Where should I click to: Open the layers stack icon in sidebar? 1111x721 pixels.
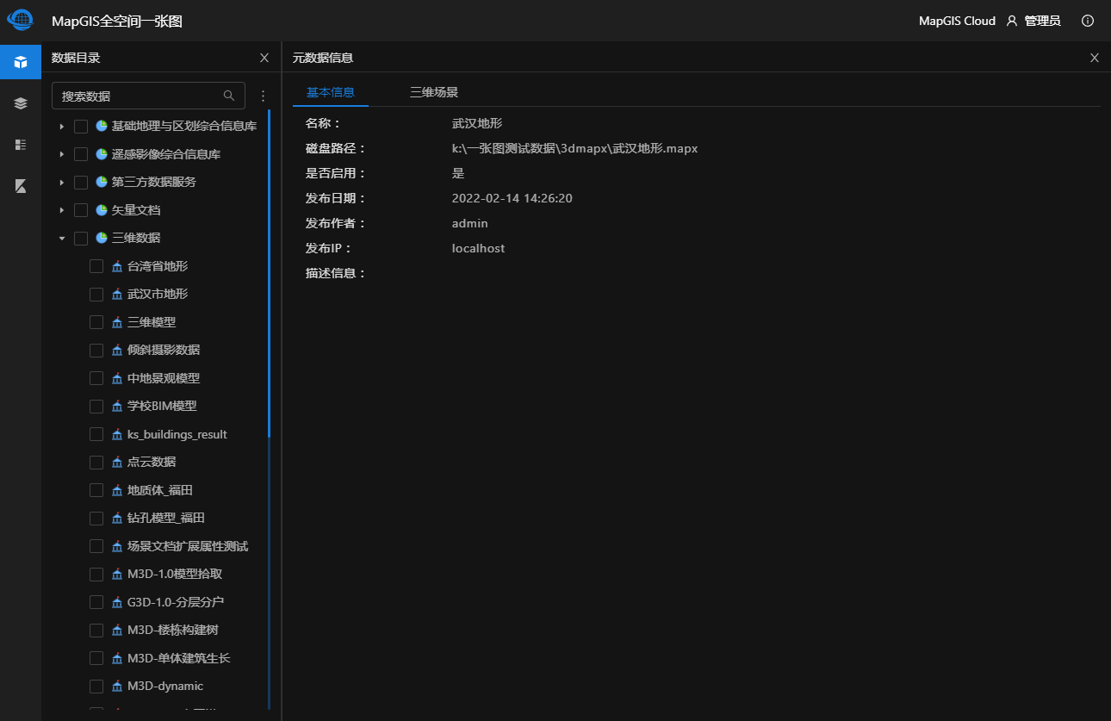point(21,103)
